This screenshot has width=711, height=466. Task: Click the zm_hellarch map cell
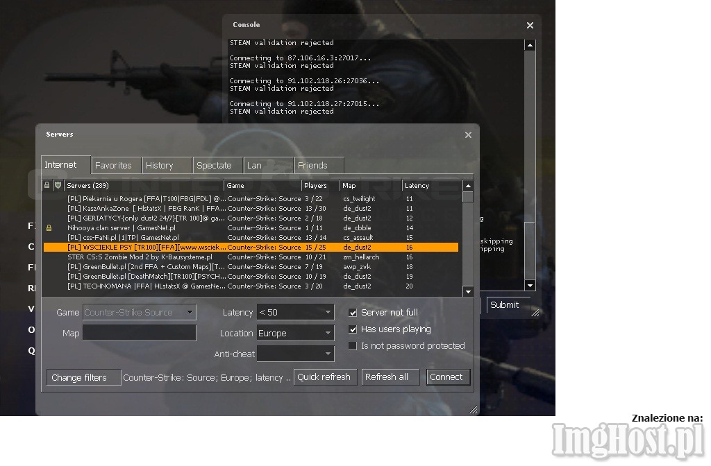point(361,257)
